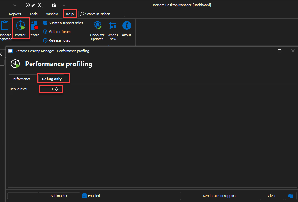Copy trace with the clipboard icon button
This screenshot has height=202, width=298.
pyautogui.click(x=291, y=196)
